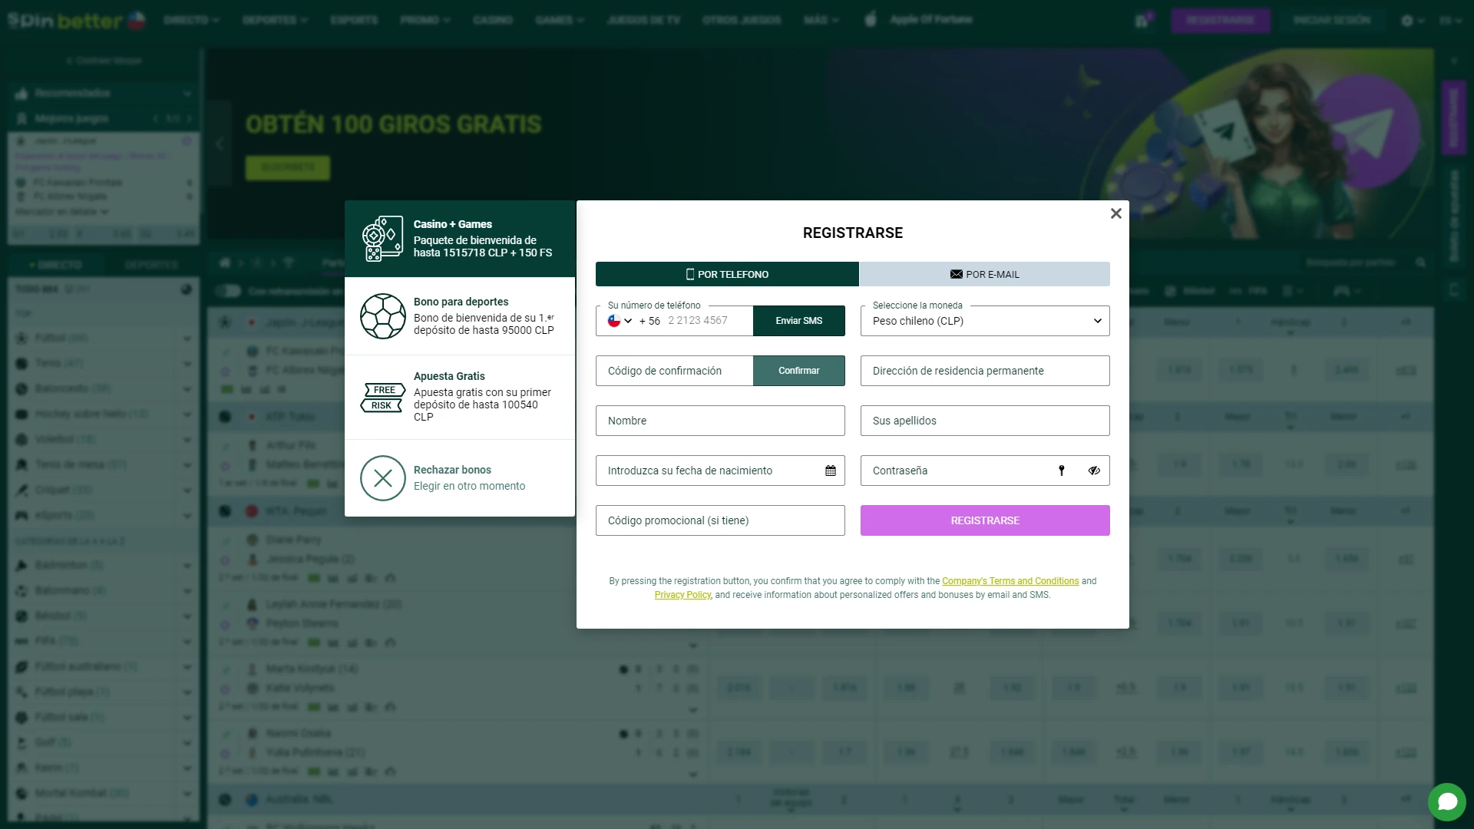Click the SMS send icon button
Screen dimensions: 1474x829
click(x=798, y=320)
